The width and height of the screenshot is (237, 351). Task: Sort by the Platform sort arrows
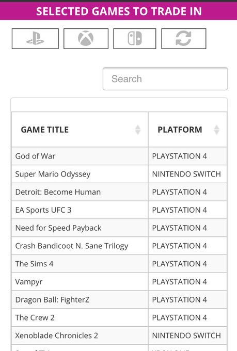(216, 130)
